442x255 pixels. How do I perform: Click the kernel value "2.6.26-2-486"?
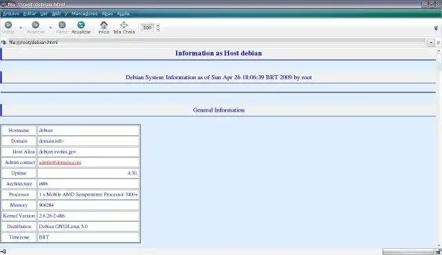(x=52, y=216)
